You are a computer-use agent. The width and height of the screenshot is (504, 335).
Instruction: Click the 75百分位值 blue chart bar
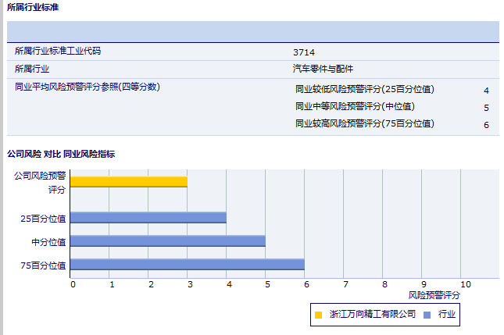point(188,265)
